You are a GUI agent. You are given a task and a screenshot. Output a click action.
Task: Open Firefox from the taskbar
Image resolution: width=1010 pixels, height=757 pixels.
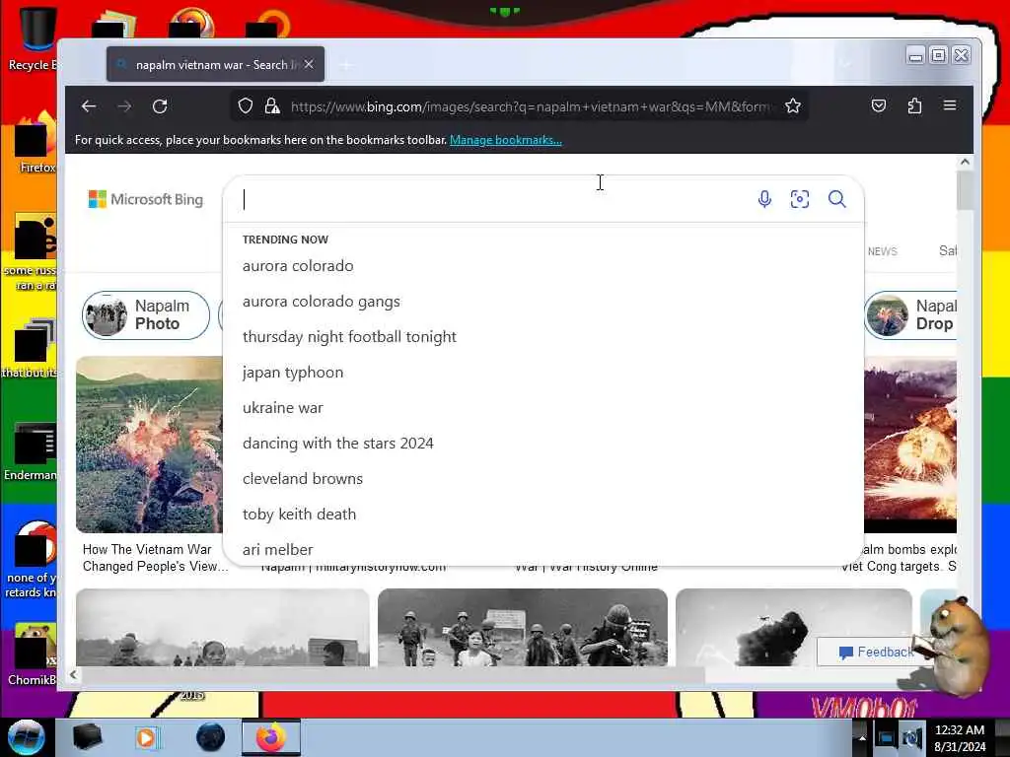click(271, 737)
